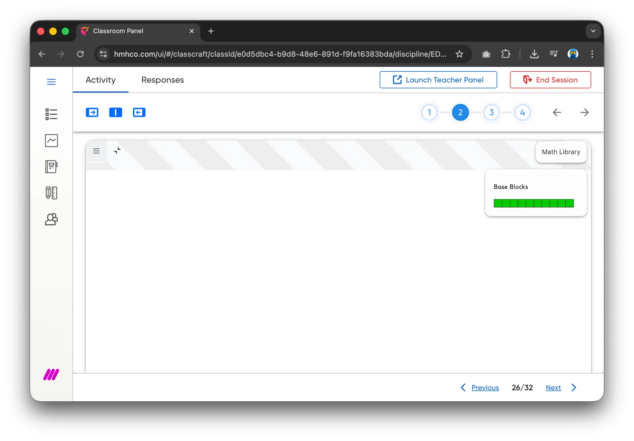The image size is (634, 441).
Task: Click the pink striped logo icon
Action: tap(51, 375)
